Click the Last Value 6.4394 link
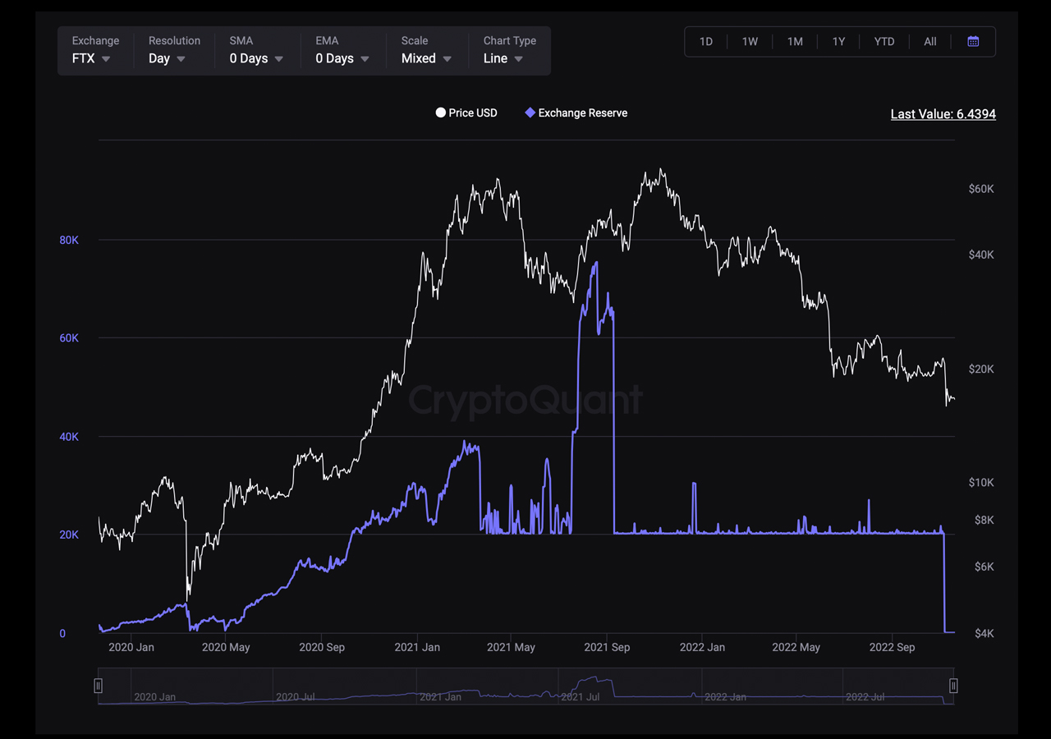This screenshot has width=1051, height=739. pos(943,114)
